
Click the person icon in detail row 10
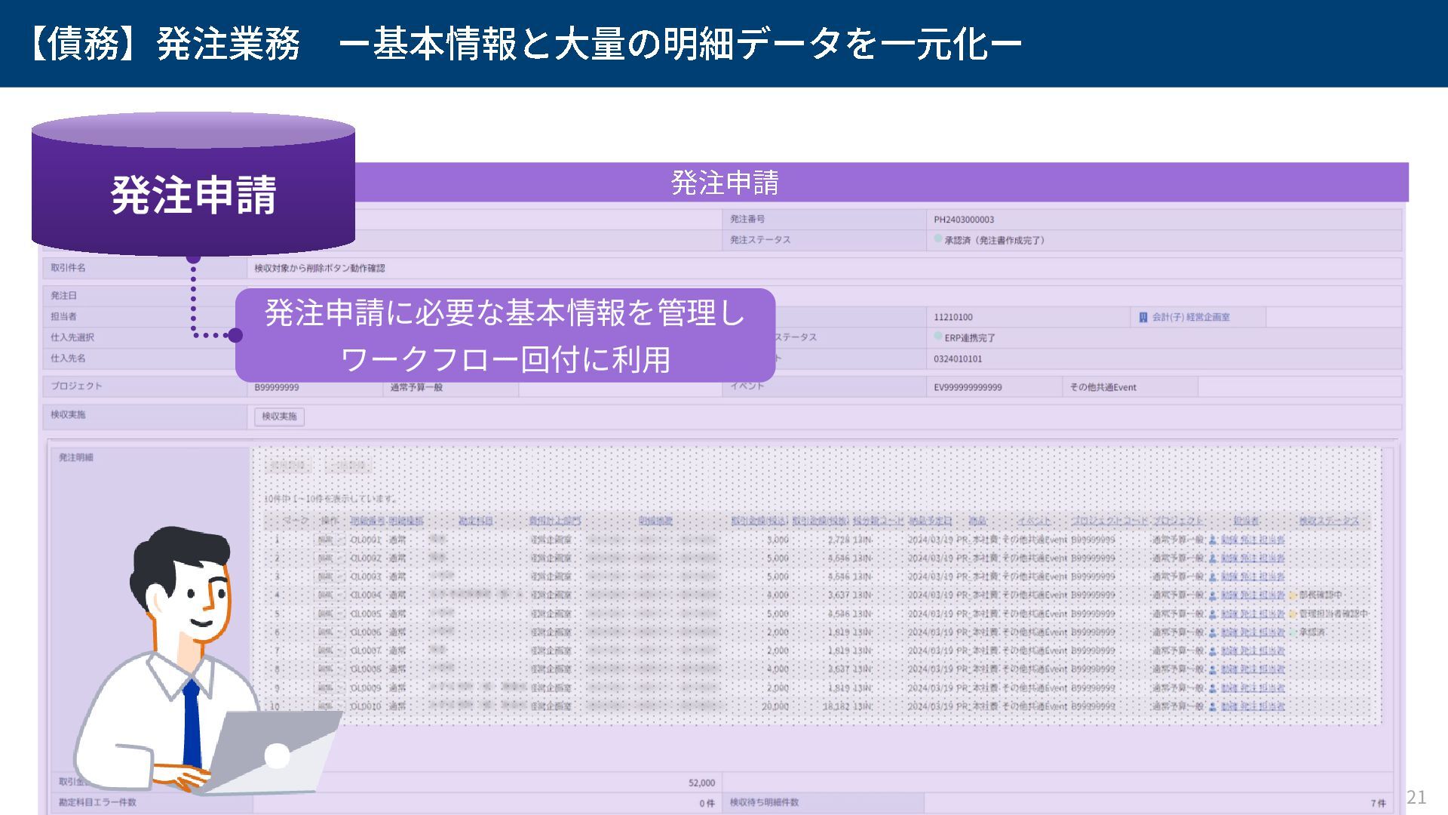(1213, 707)
